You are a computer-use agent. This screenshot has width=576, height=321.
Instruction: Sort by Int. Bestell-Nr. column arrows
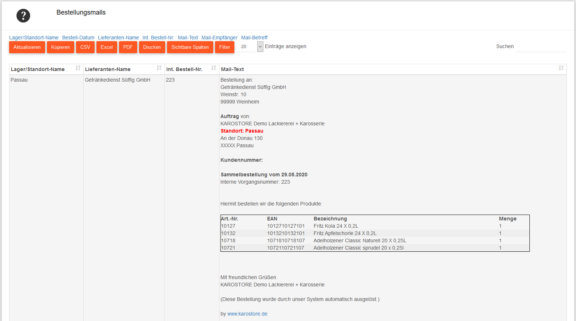point(214,68)
